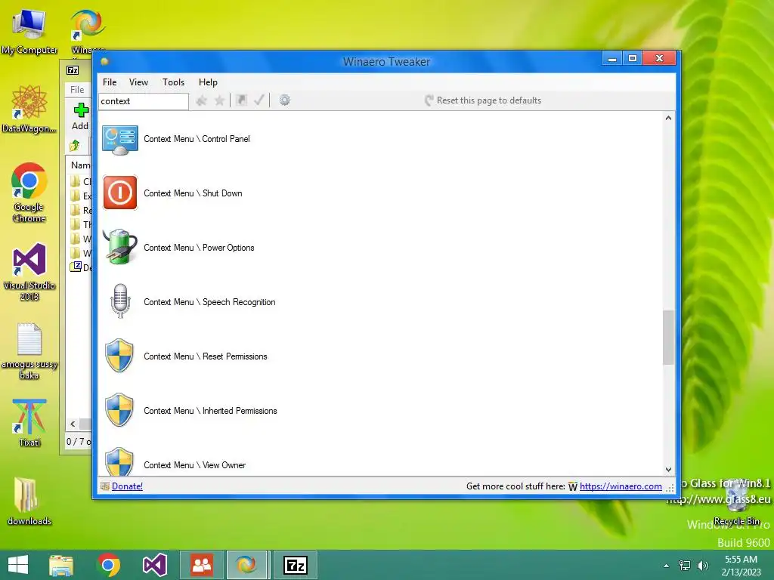The height and width of the screenshot is (580, 774).
Task: Select Context Menu \ View Owner text
Action: click(194, 465)
